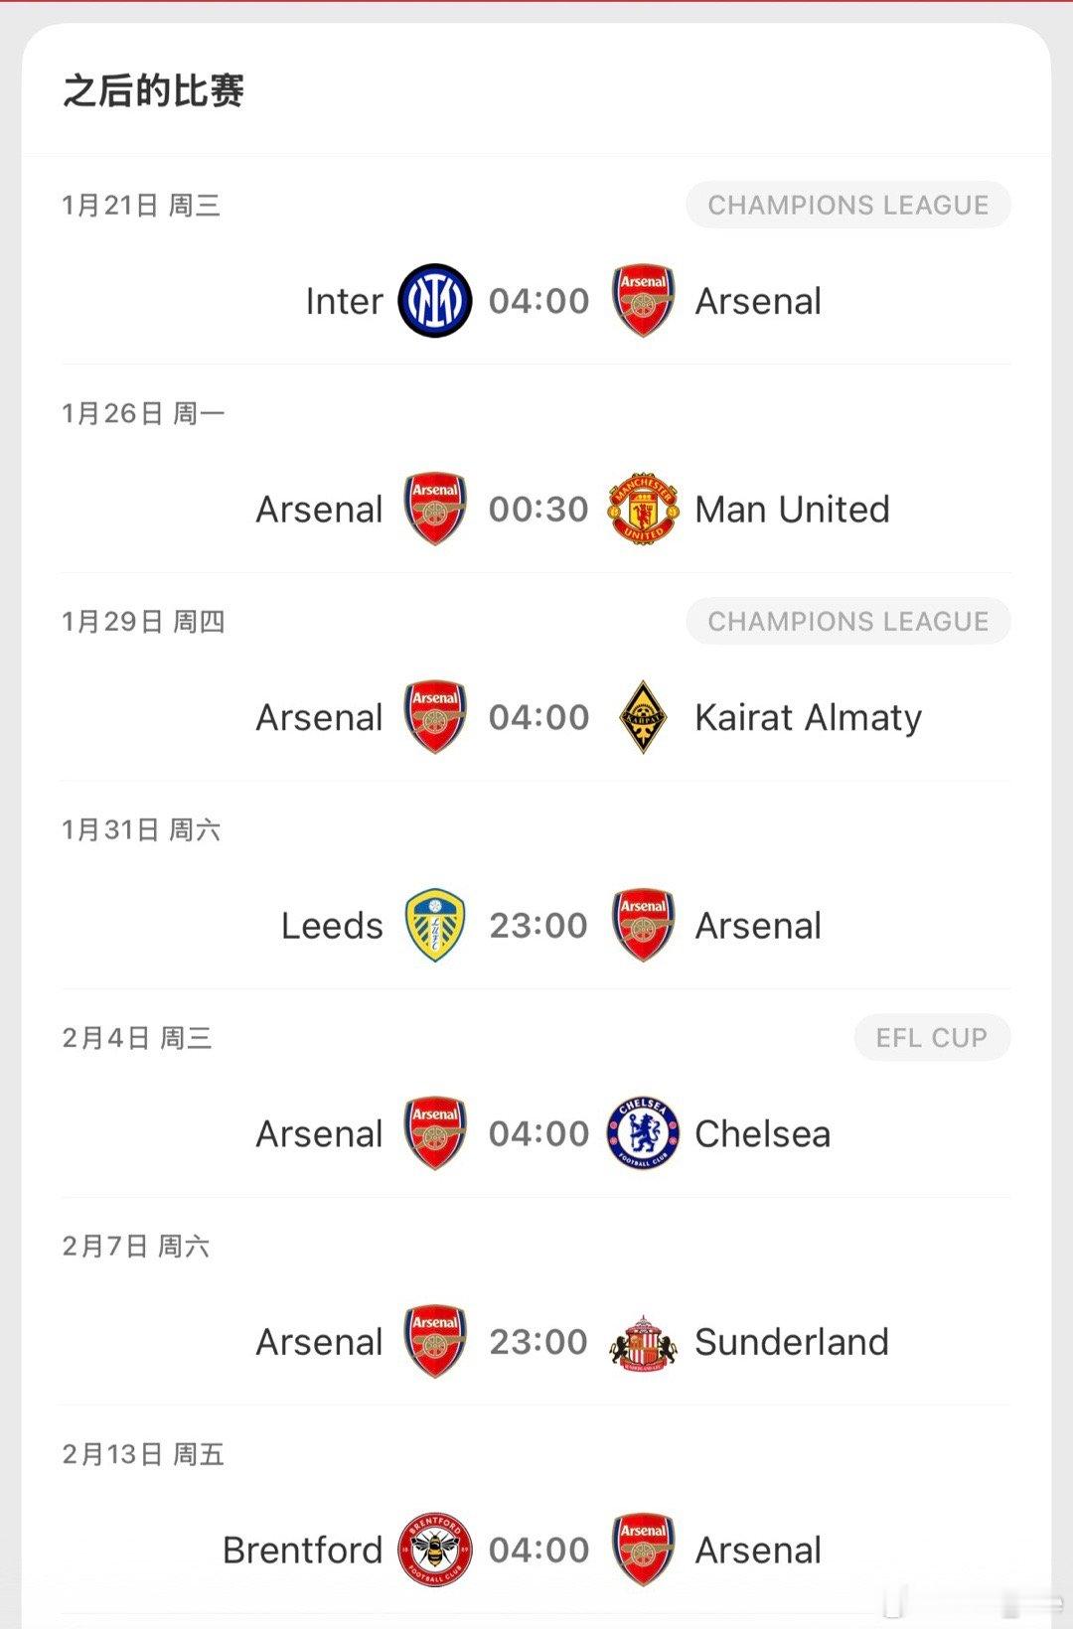This screenshot has width=1073, height=1629.
Task: Open the Kairat Almaty team name
Action: 808,718
